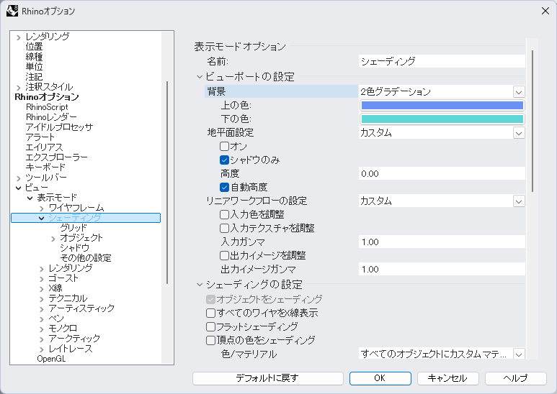Screen dimensions: 557x394
Task: Expand the ツールバー tree node
Action: (x=19, y=178)
